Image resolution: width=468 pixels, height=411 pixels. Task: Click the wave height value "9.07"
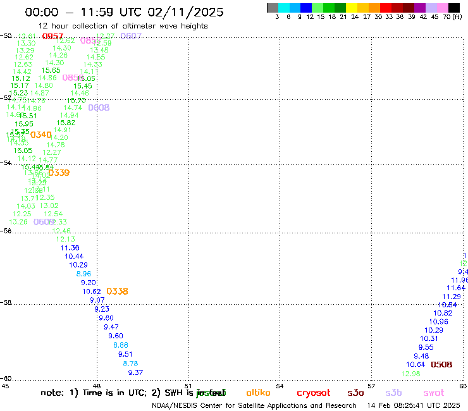point(97,300)
